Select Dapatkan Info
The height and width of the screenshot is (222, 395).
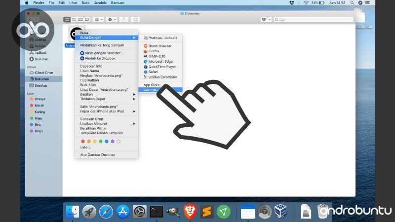pos(107,66)
